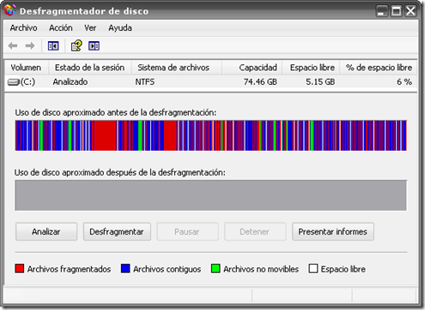Screen dimensions: 425x310
Task: Open the Help properties toolbar icon
Action: tap(76, 45)
